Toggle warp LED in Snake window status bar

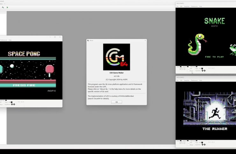click(x=181, y=67)
